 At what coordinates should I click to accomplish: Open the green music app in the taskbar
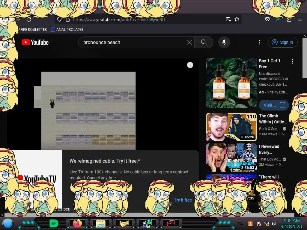click(x=54, y=223)
